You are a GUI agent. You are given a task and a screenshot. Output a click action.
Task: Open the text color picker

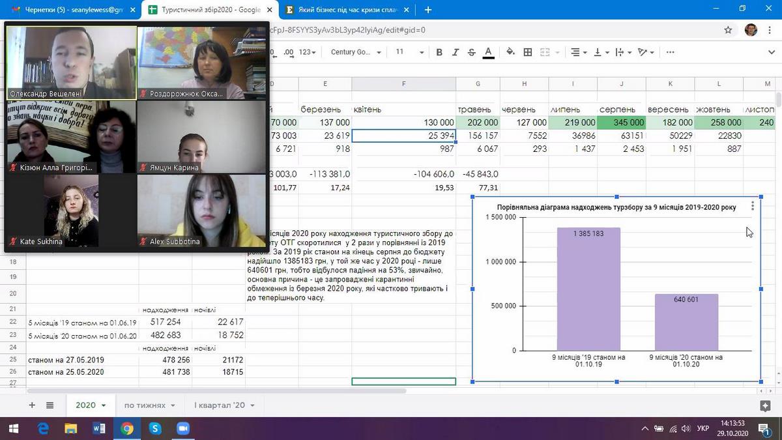[x=489, y=52]
